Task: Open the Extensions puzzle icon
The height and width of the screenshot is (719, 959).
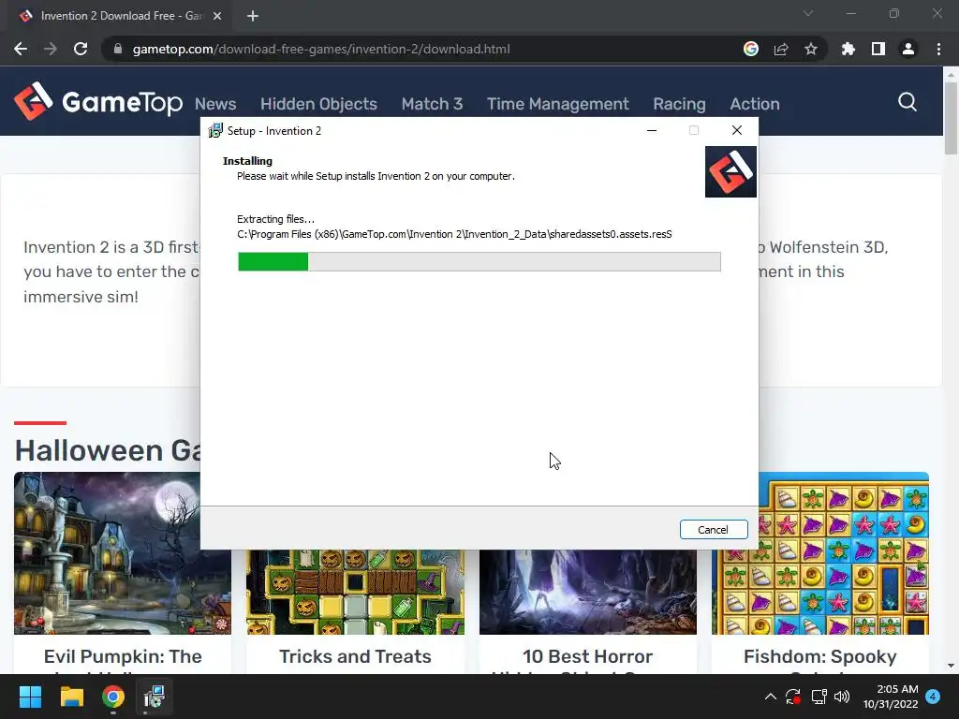Action: [x=848, y=49]
